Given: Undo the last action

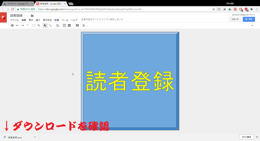Looking at the screenshot, I should [17, 26].
